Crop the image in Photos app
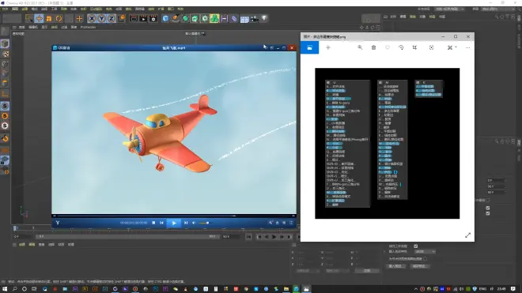522x293 pixels. [414, 47]
